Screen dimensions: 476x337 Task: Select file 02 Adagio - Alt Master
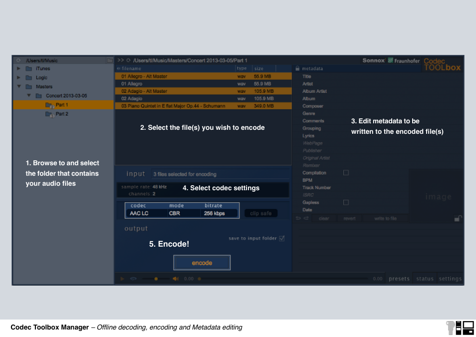pyautogui.click(x=204, y=91)
